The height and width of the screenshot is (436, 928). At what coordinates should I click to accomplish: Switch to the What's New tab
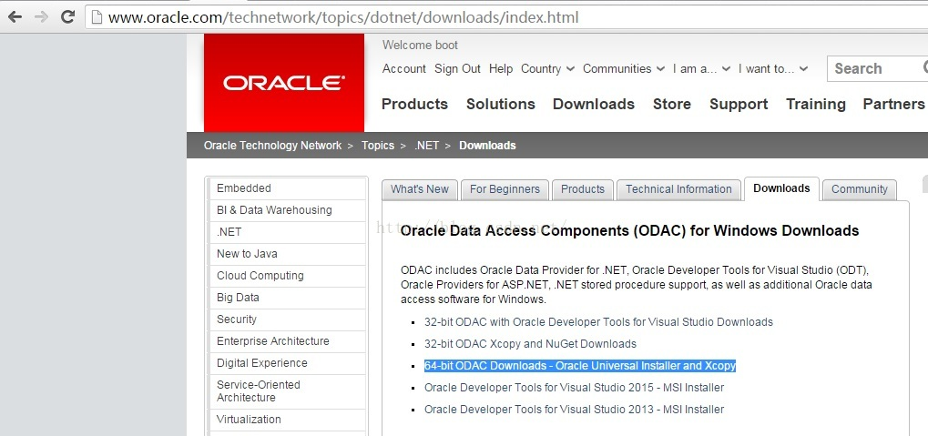tap(420, 189)
